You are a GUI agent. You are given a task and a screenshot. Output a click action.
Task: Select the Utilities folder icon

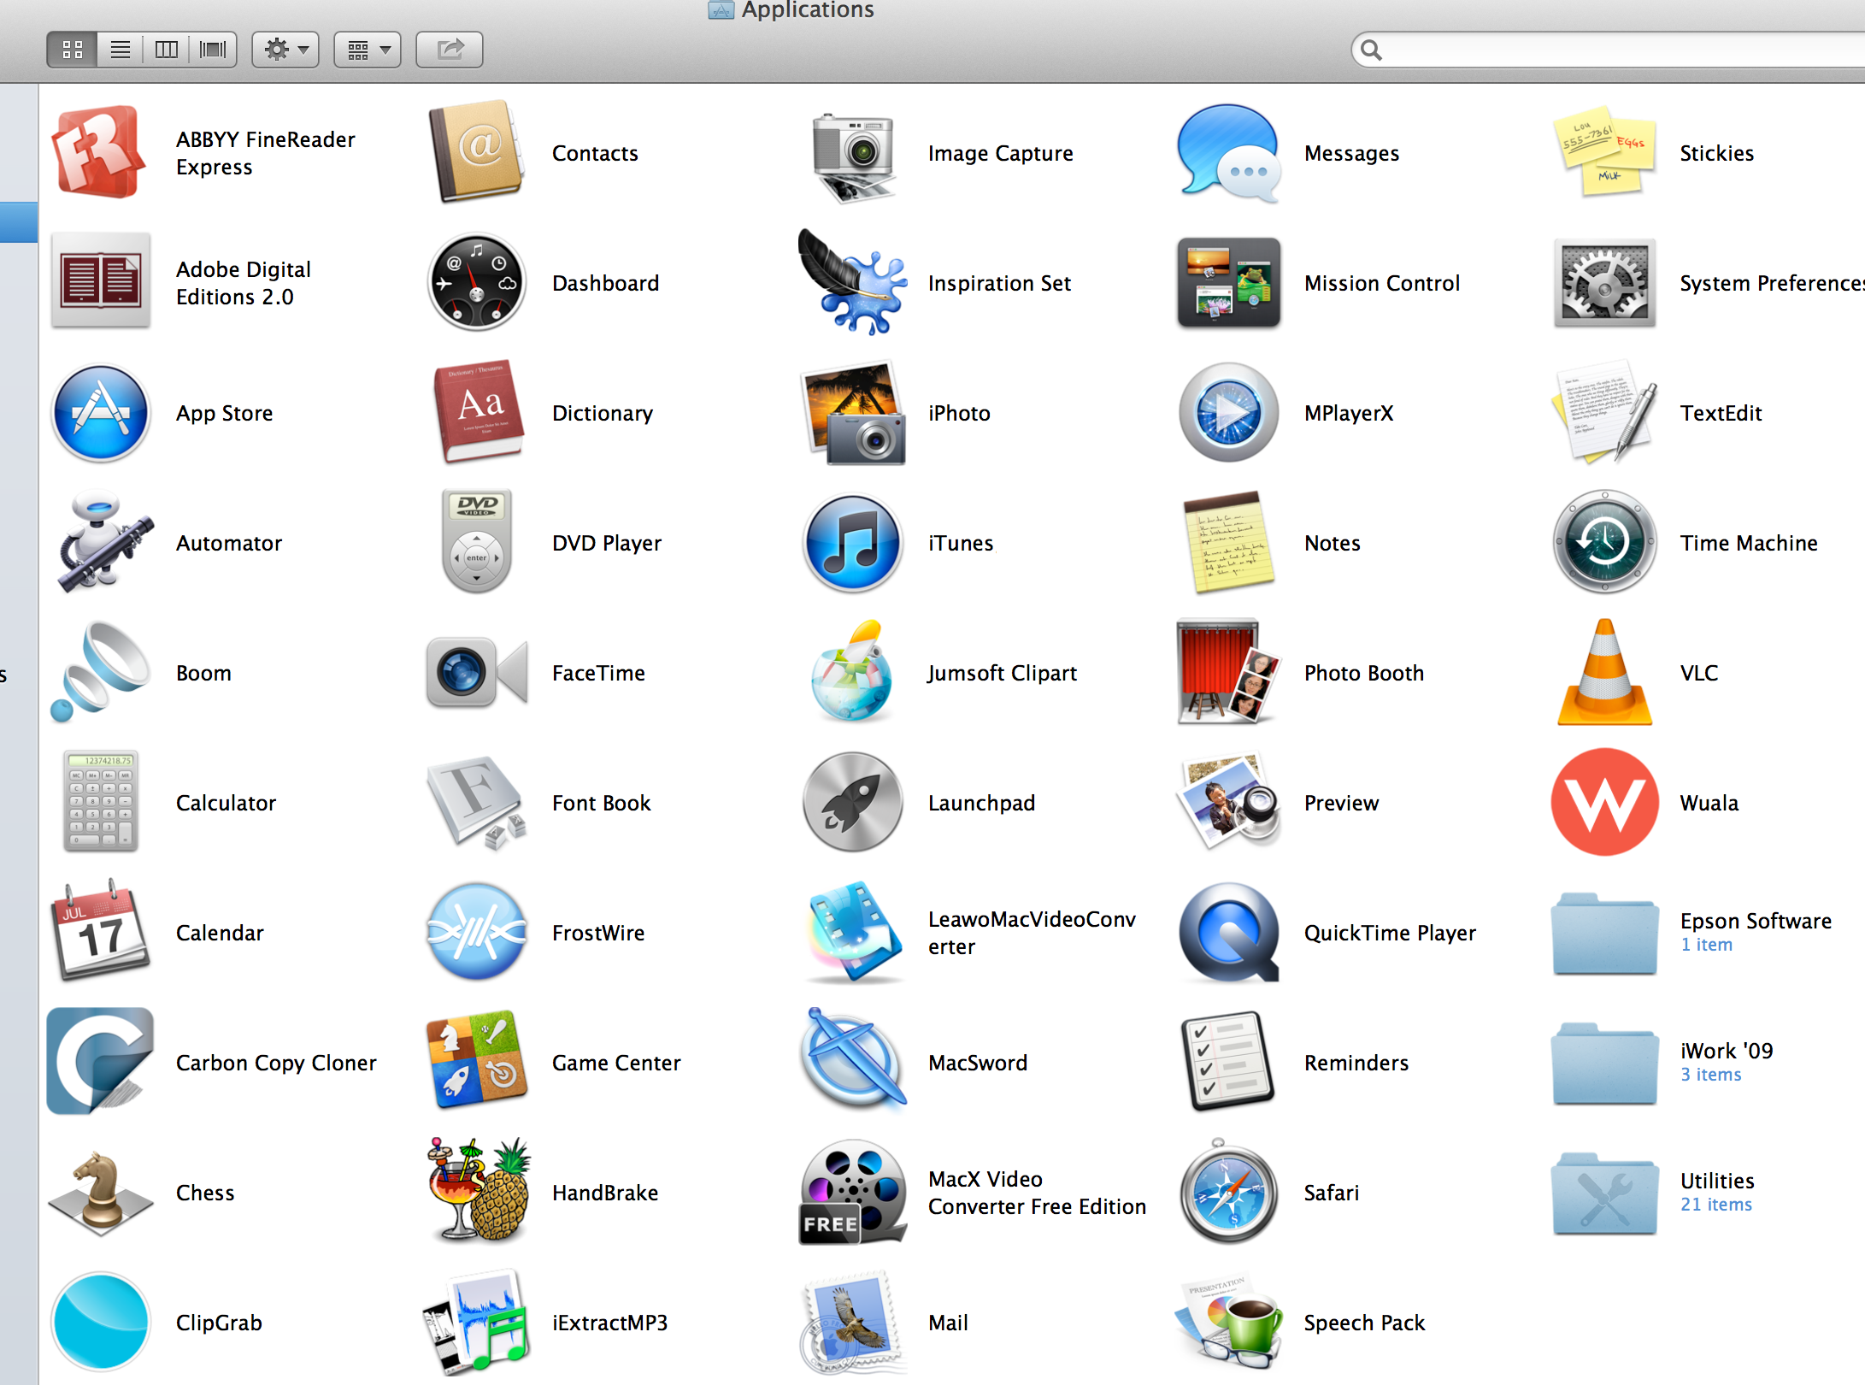pos(1605,1193)
